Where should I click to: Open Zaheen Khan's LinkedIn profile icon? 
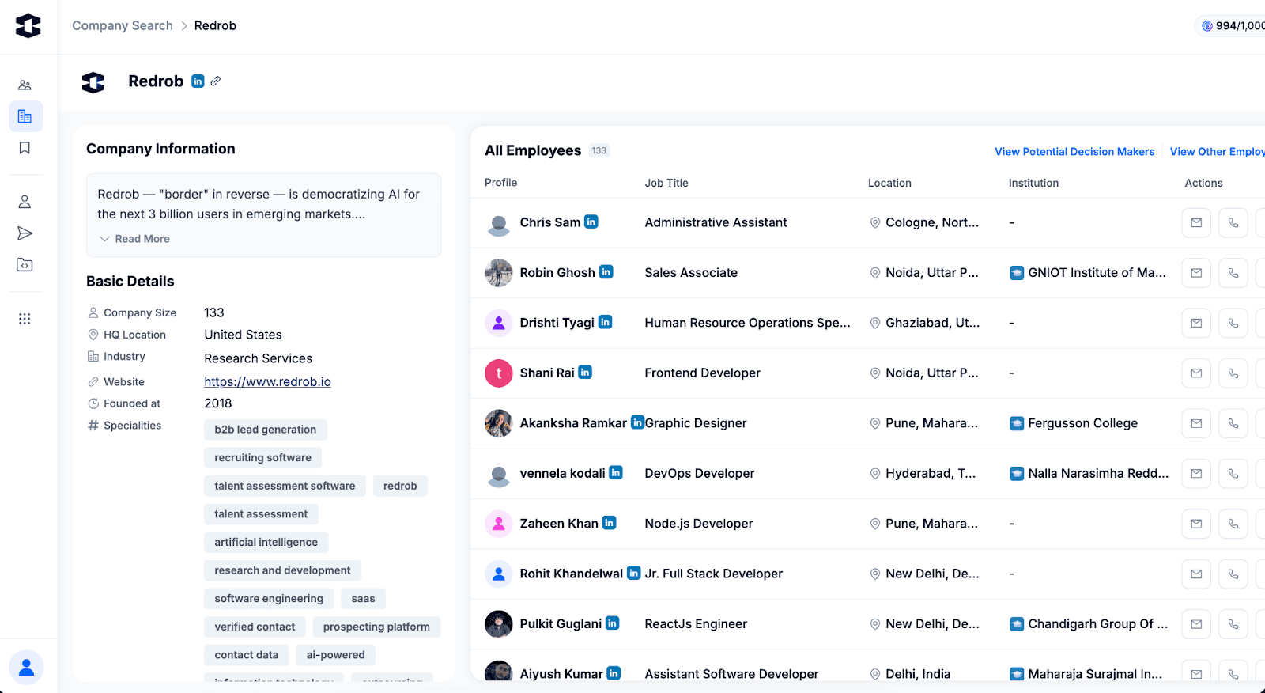[610, 522]
